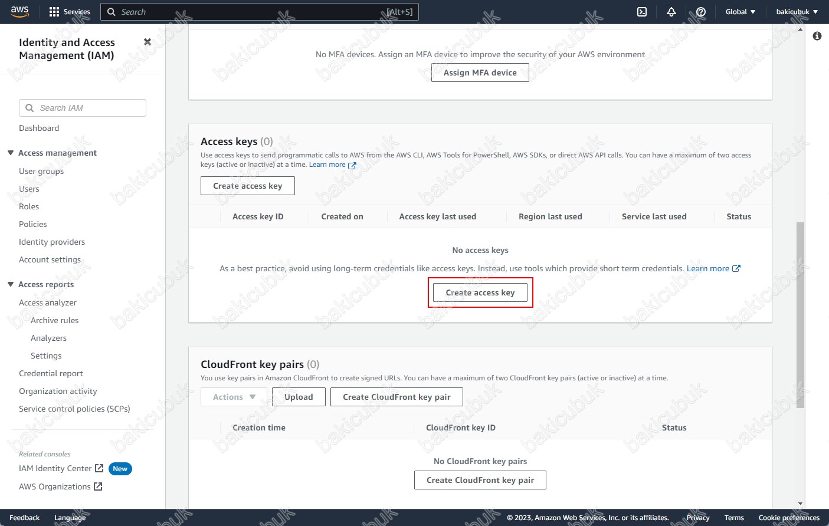Image resolution: width=829 pixels, height=526 pixels.
Task: Open the Services grid menu
Action: click(x=70, y=12)
